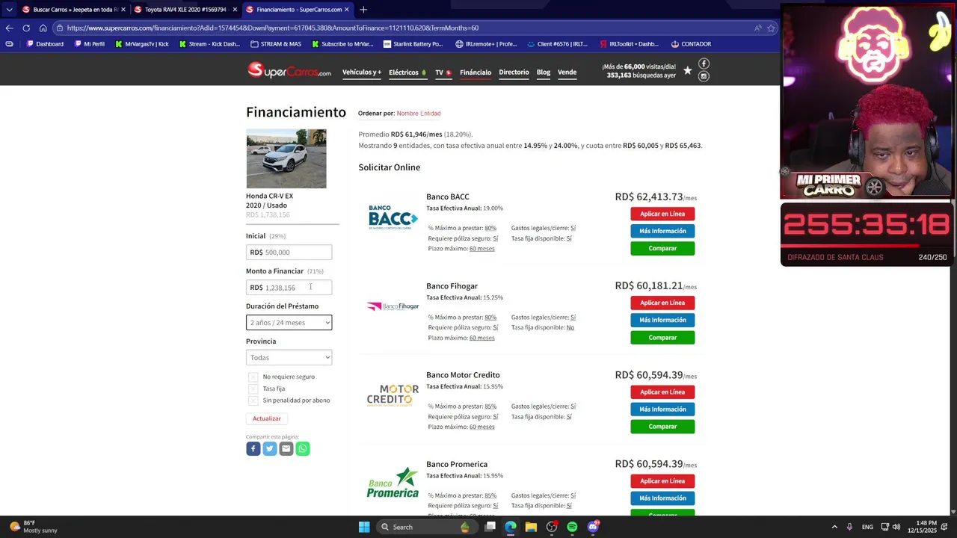Apply online for Banco Promerica

662,481
